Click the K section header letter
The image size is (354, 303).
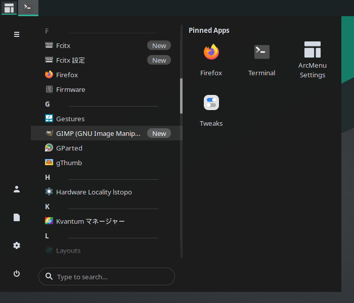coord(48,207)
